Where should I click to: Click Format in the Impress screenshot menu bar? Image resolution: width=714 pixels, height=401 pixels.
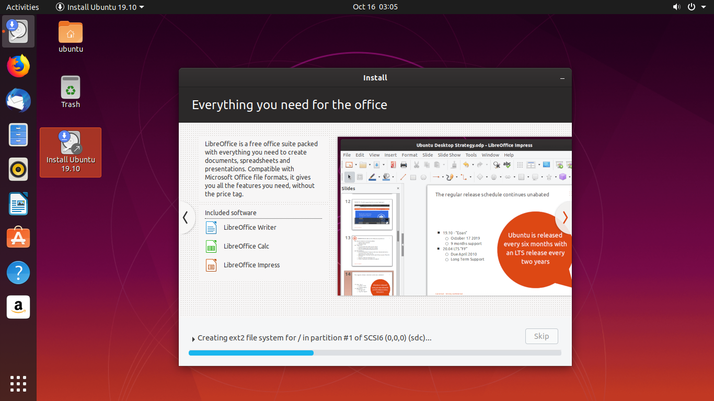[x=409, y=155]
